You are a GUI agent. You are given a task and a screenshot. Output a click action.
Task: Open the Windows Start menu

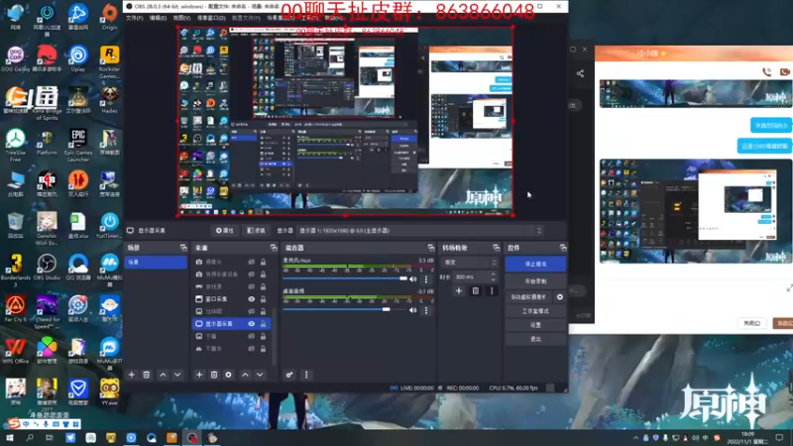click(10, 438)
